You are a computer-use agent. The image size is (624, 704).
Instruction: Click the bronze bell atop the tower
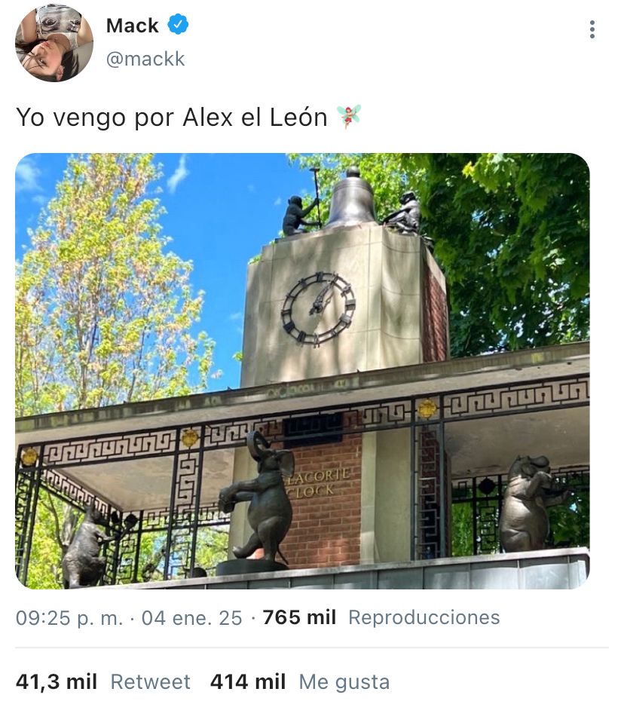[x=353, y=198]
